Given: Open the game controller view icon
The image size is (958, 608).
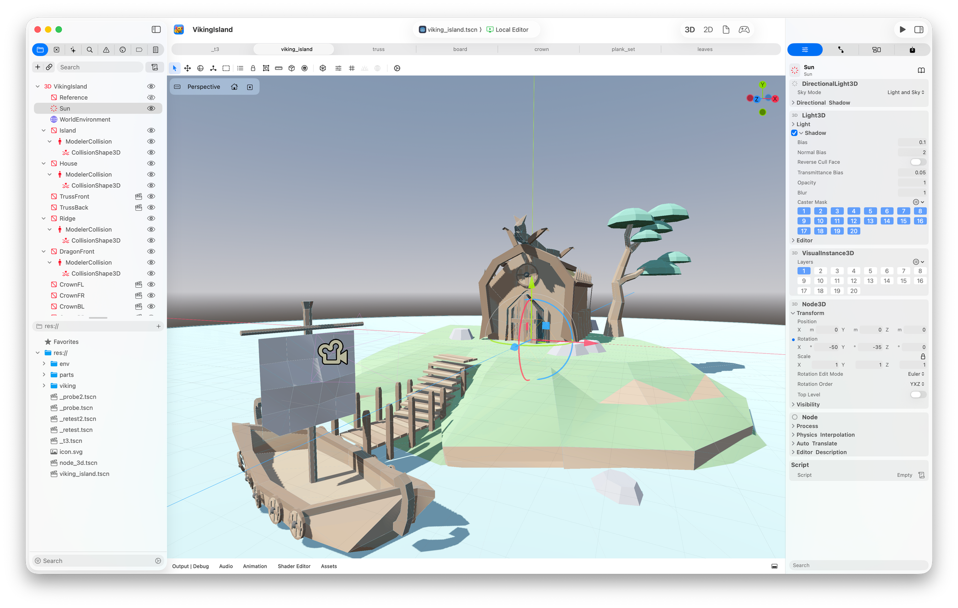Looking at the screenshot, I should (744, 30).
